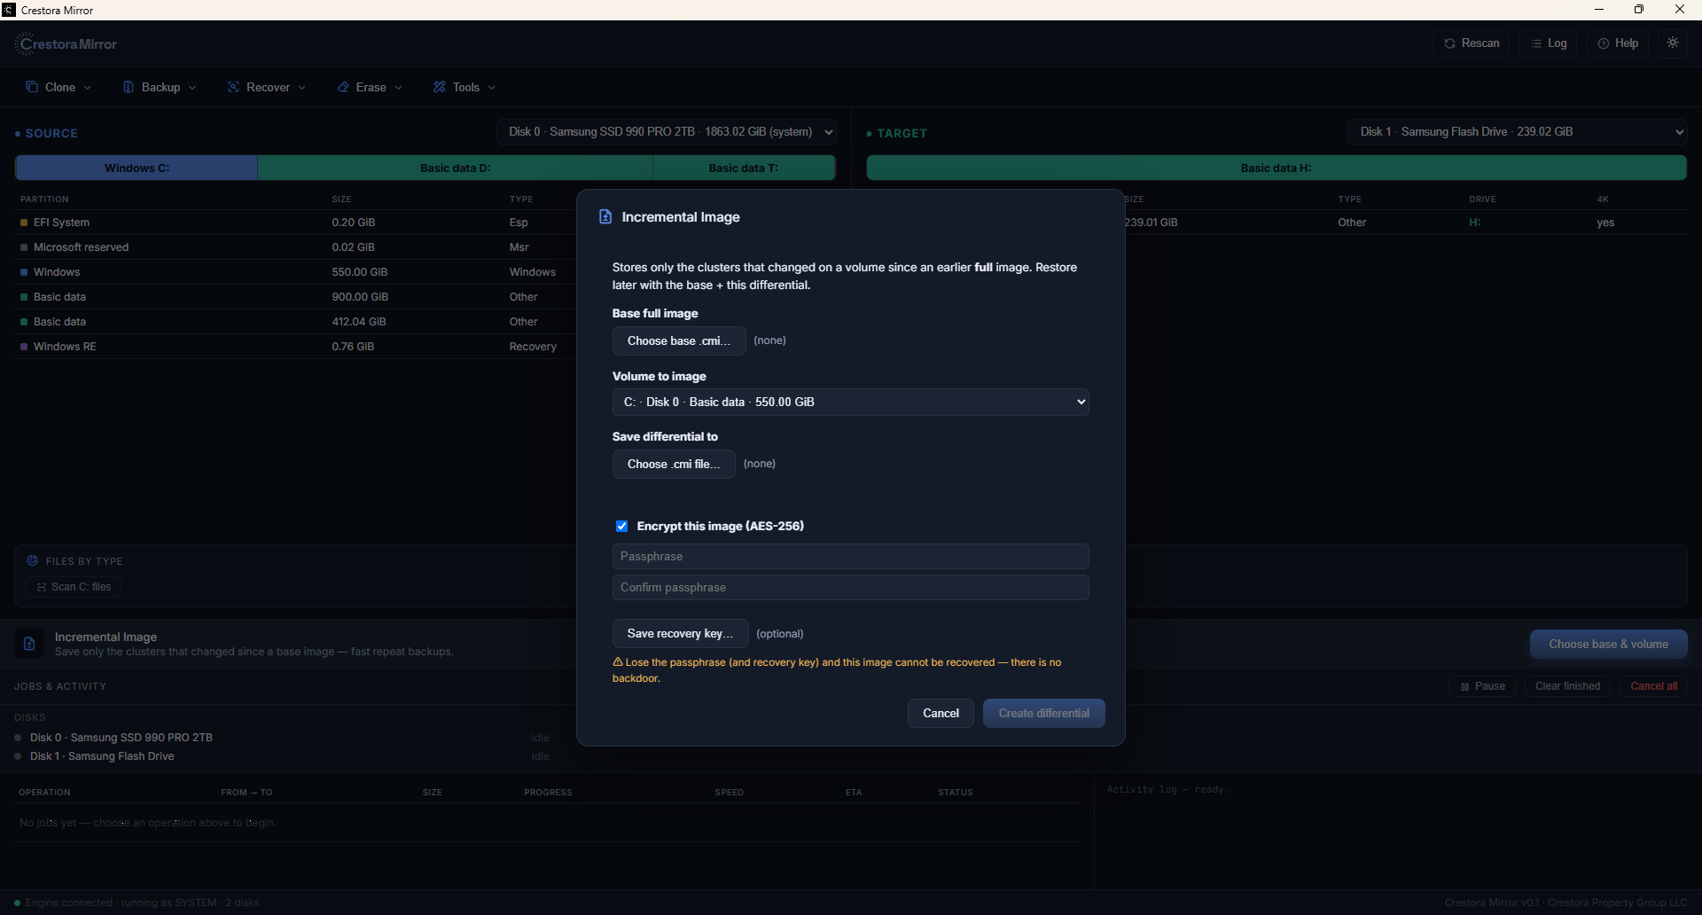Click the Recover menu icon
The image size is (1702, 915).
click(233, 87)
